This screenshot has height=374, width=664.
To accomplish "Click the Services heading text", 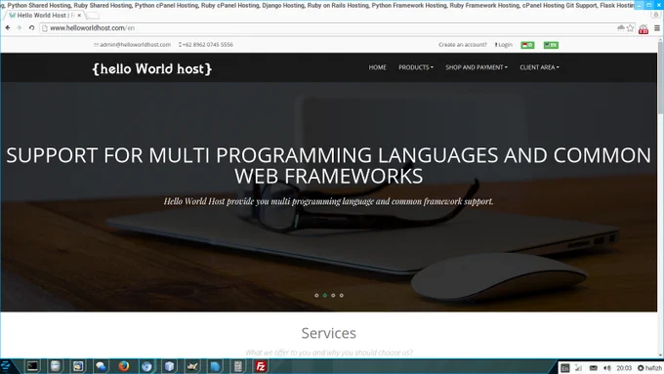I will (x=329, y=333).
